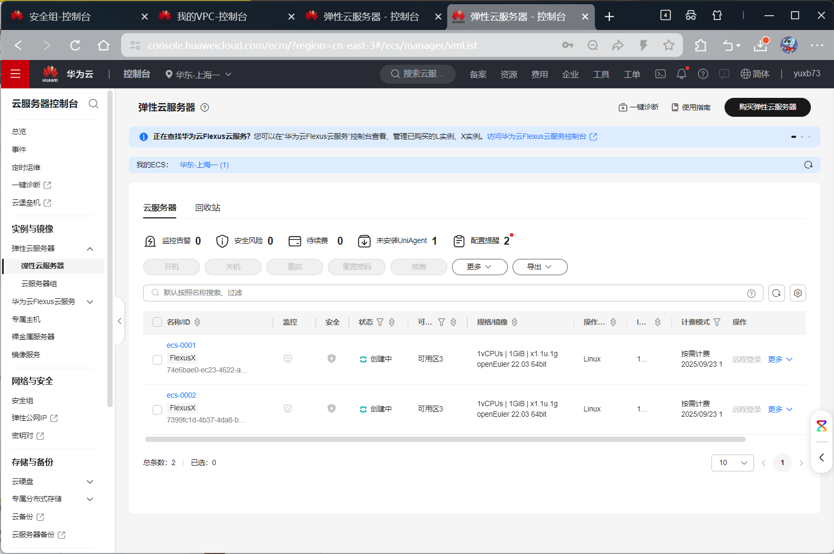Viewport: 834px width, 554px height.
Task: Open the help question mark in header
Action: [x=703, y=74]
